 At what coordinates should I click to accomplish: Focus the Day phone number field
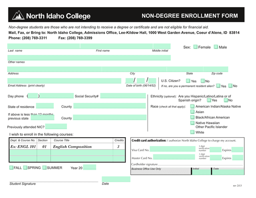[56, 96]
